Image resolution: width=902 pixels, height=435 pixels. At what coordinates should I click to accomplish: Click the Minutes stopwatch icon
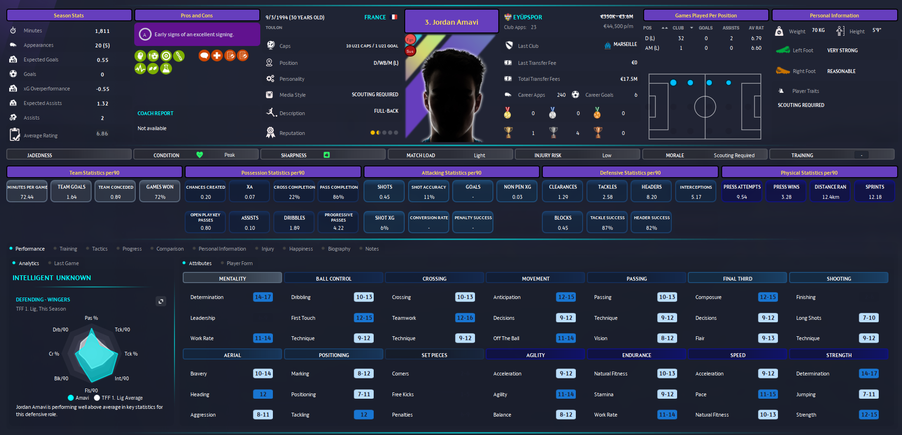13,30
